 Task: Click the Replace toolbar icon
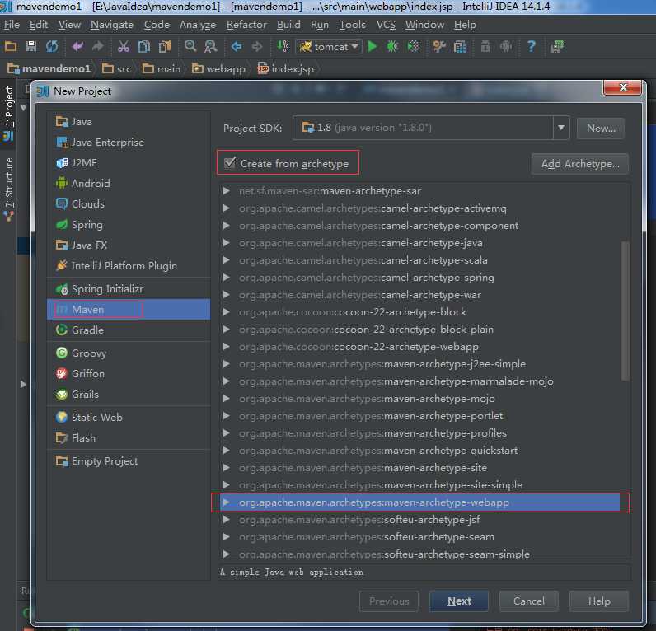(210, 46)
